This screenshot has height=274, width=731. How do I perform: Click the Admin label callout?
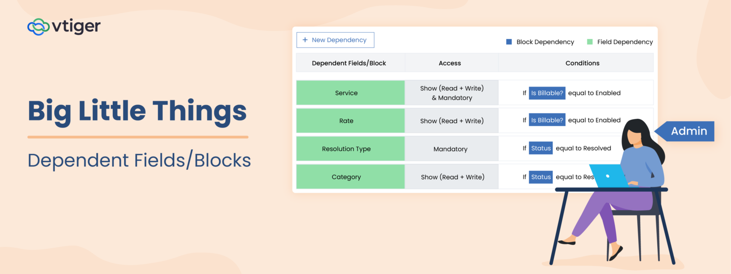[x=688, y=131]
